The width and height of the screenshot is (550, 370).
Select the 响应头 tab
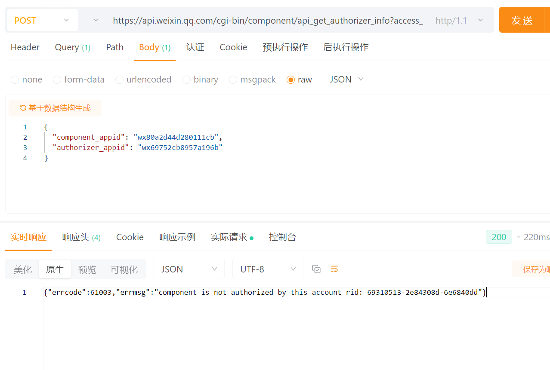click(x=81, y=237)
